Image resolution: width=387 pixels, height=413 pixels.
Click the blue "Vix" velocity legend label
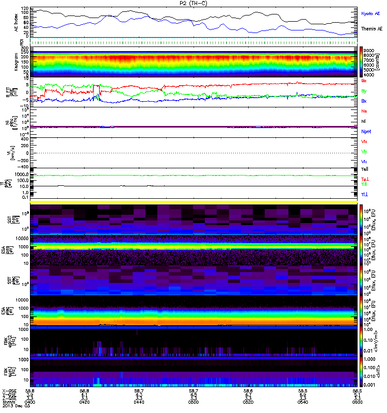(364, 162)
